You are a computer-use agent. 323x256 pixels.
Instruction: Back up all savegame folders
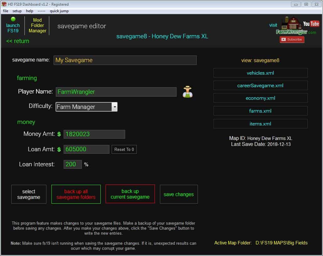(76, 194)
